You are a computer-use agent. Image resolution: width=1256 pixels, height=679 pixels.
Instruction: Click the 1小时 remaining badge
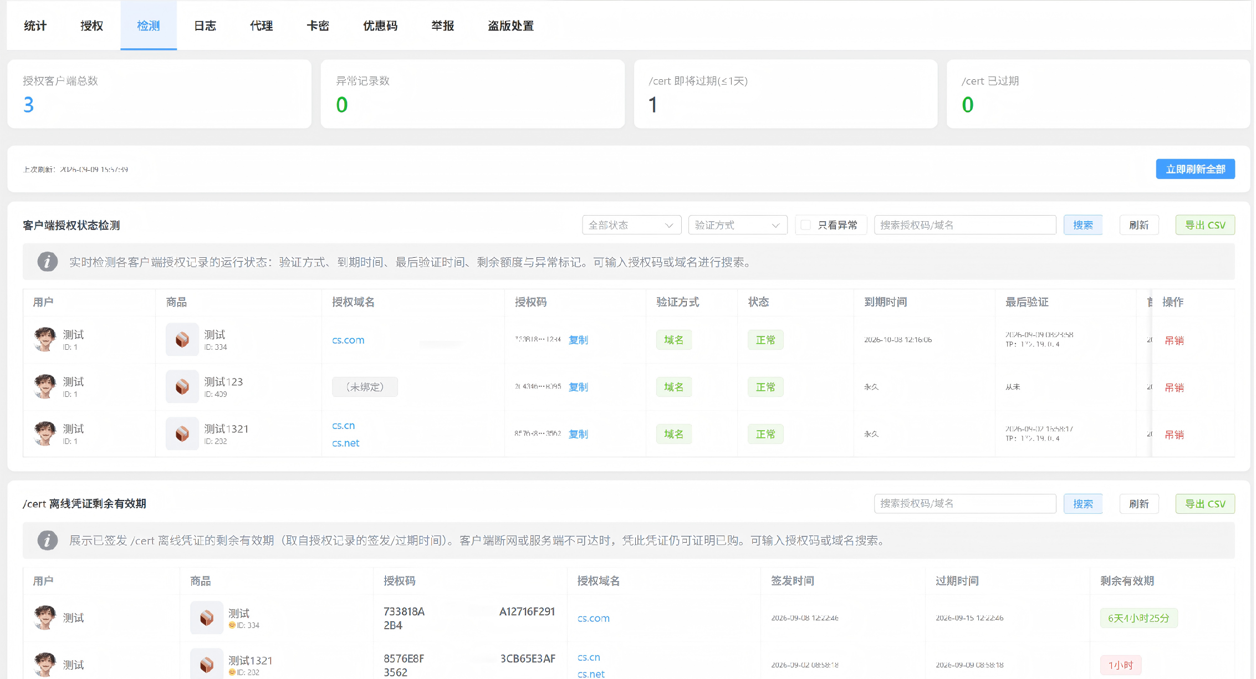[1120, 665]
